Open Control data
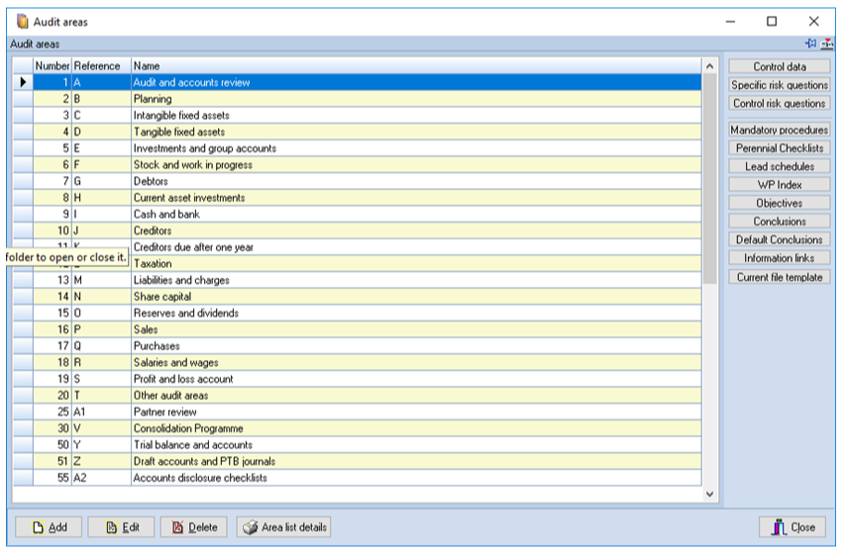 point(780,66)
